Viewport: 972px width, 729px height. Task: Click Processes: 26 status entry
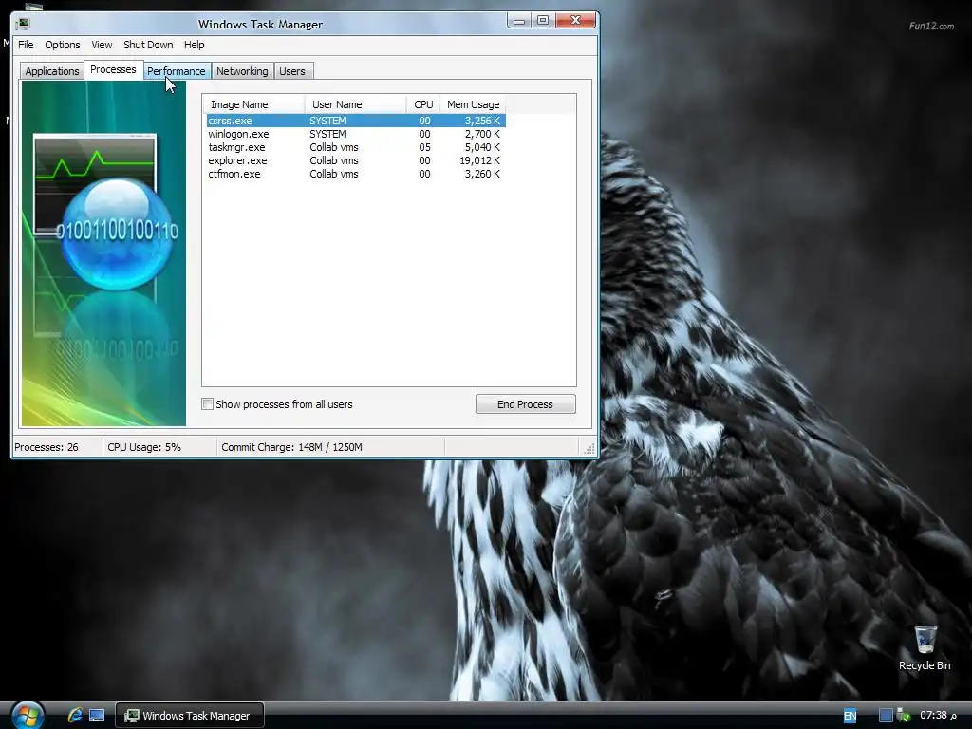[47, 447]
